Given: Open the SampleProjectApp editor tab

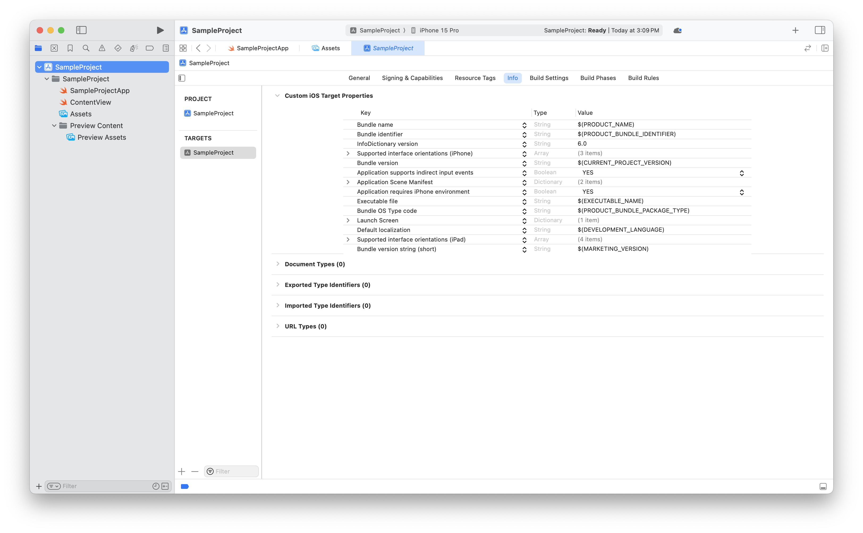Looking at the screenshot, I should [x=259, y=48].
